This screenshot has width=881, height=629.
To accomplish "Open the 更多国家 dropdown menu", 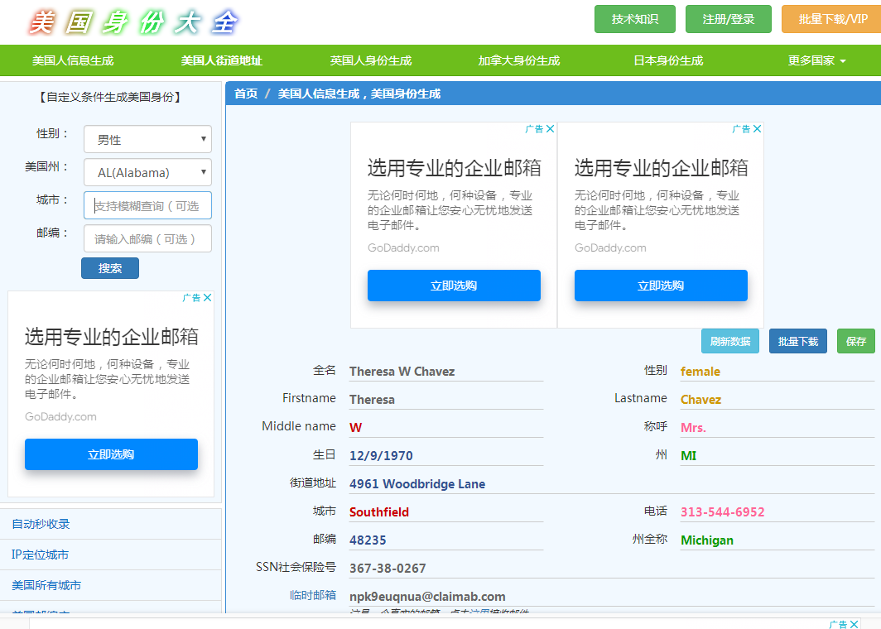I will (x=816, y=60).
